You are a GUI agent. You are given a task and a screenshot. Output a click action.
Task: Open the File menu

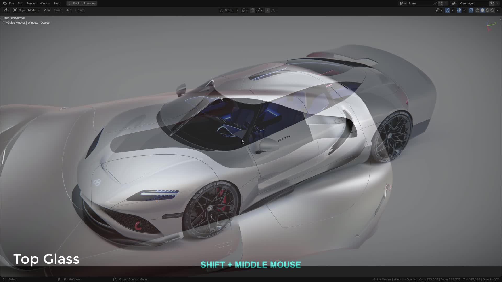tap(12, 3)
